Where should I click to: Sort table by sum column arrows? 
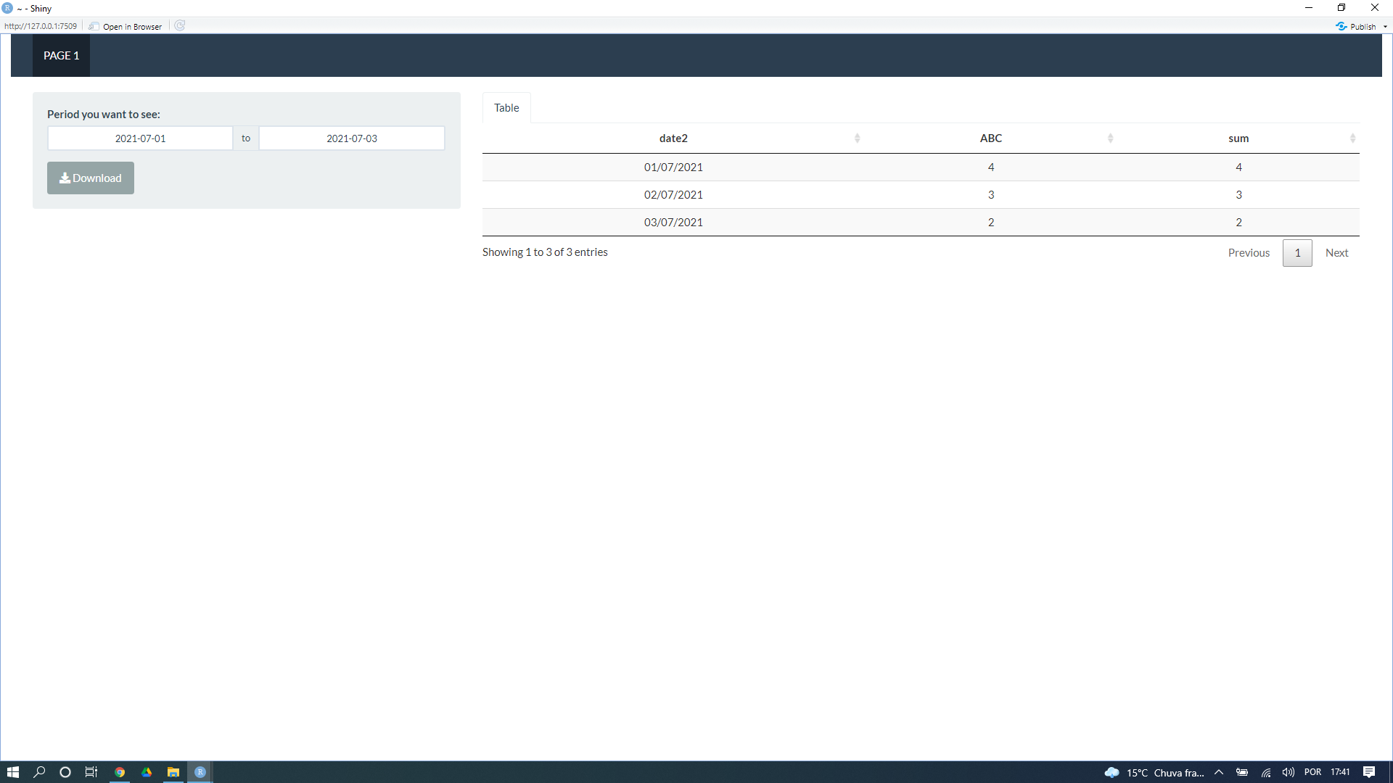click(1352, 138)
